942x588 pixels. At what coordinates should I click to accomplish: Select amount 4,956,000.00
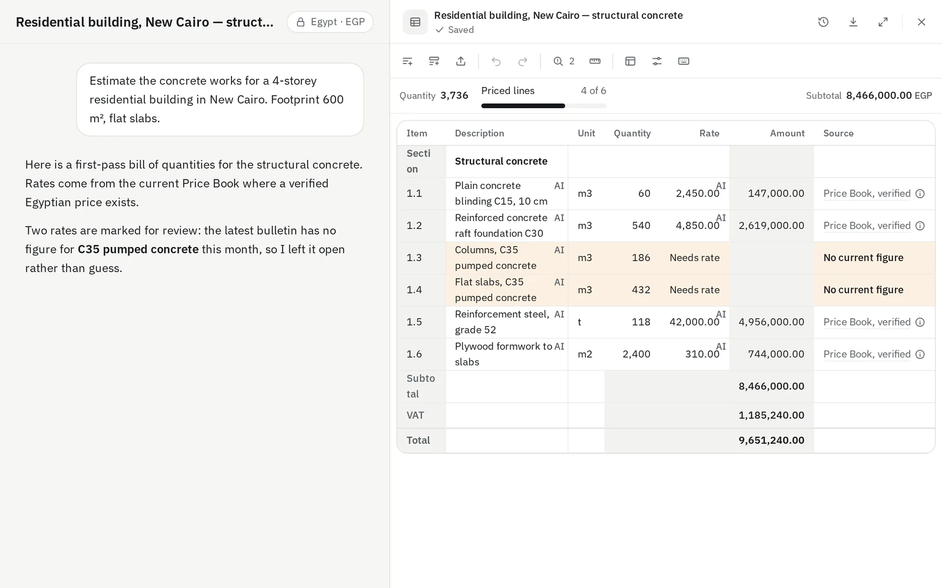(771, 322)
